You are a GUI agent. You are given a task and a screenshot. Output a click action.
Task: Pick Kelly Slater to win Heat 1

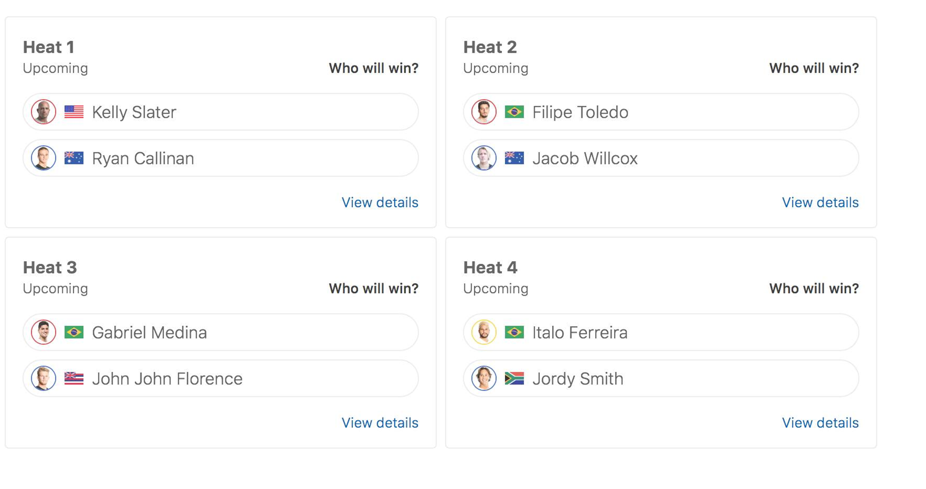(221, 112)
